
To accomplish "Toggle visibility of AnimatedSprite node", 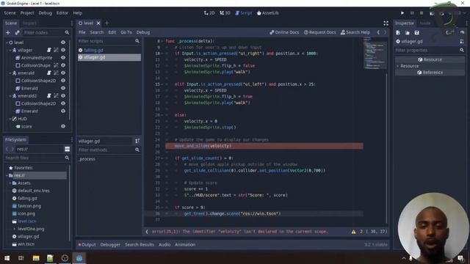I will point(63,57).
